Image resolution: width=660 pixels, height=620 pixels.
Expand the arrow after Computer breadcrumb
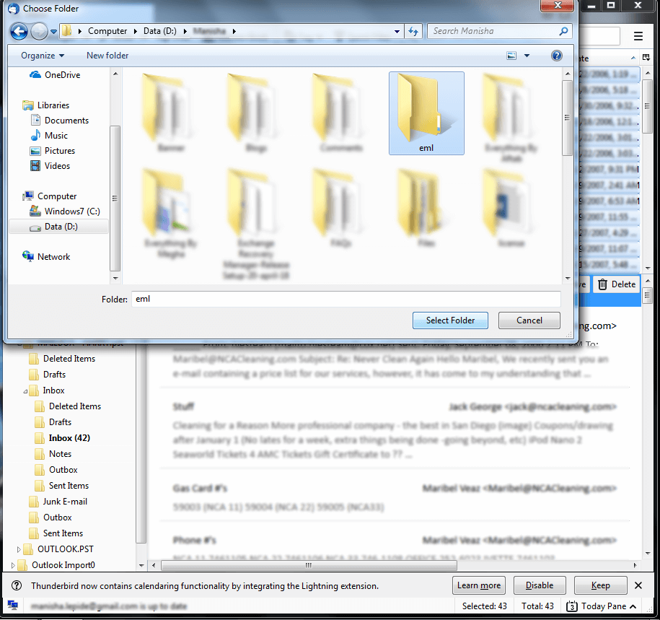(x=135, y=31)
